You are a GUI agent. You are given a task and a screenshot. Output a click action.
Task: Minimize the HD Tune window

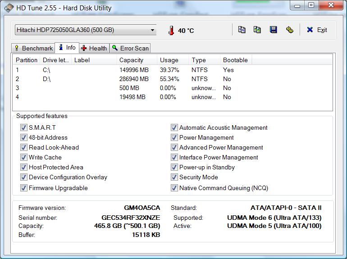coord(297,5)
